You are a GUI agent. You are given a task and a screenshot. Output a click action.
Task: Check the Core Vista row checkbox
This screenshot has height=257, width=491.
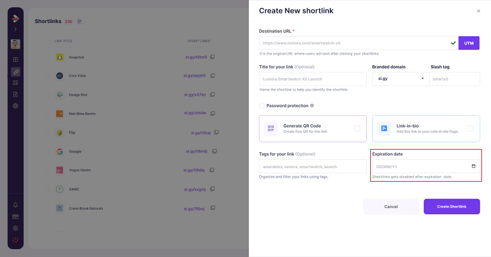pos(47,76)
